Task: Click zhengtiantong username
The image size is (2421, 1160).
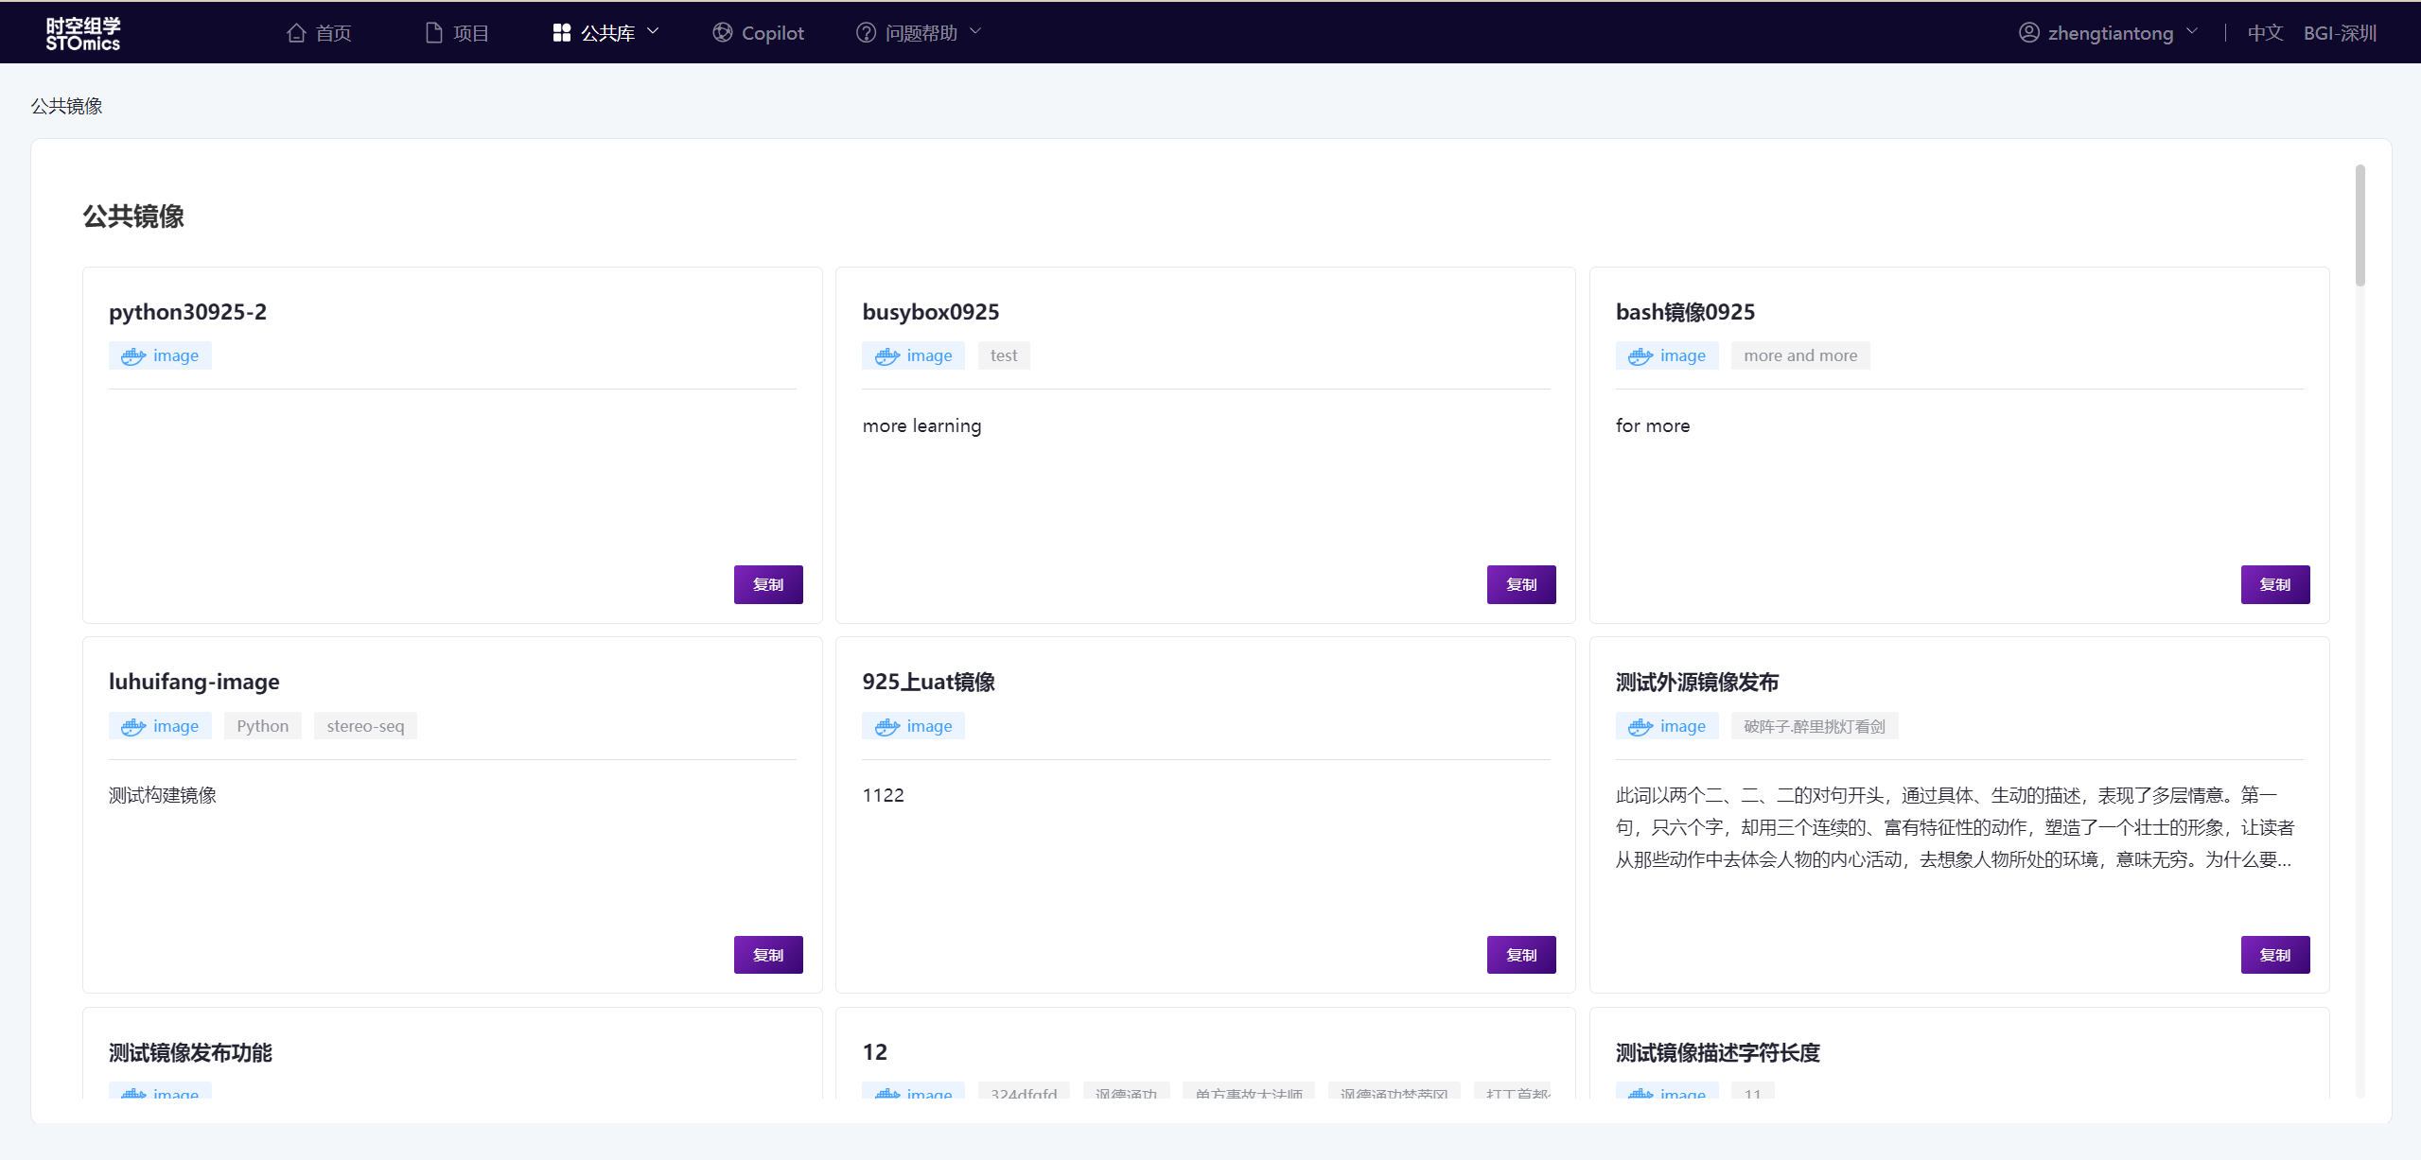Action: click(2111, 33)
